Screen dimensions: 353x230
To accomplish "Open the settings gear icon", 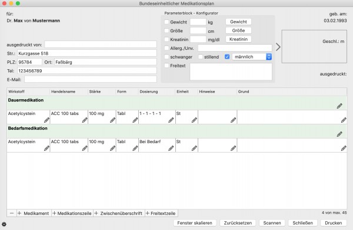I will pos(4,224).
